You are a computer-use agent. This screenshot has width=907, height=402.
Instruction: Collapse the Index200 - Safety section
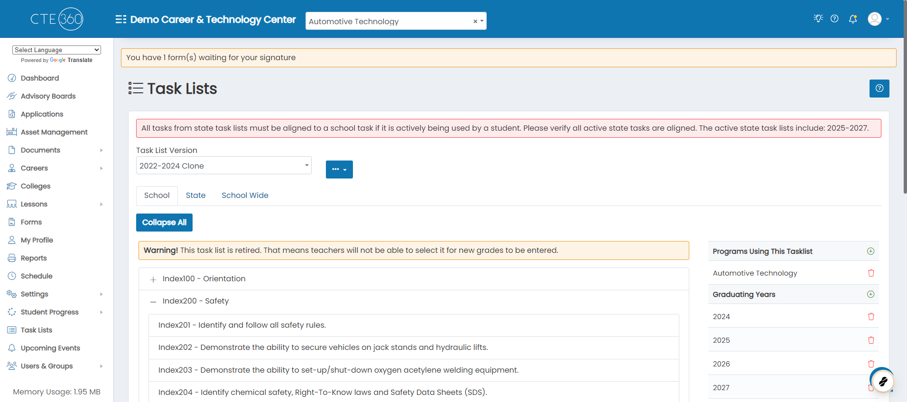(153, 302)
